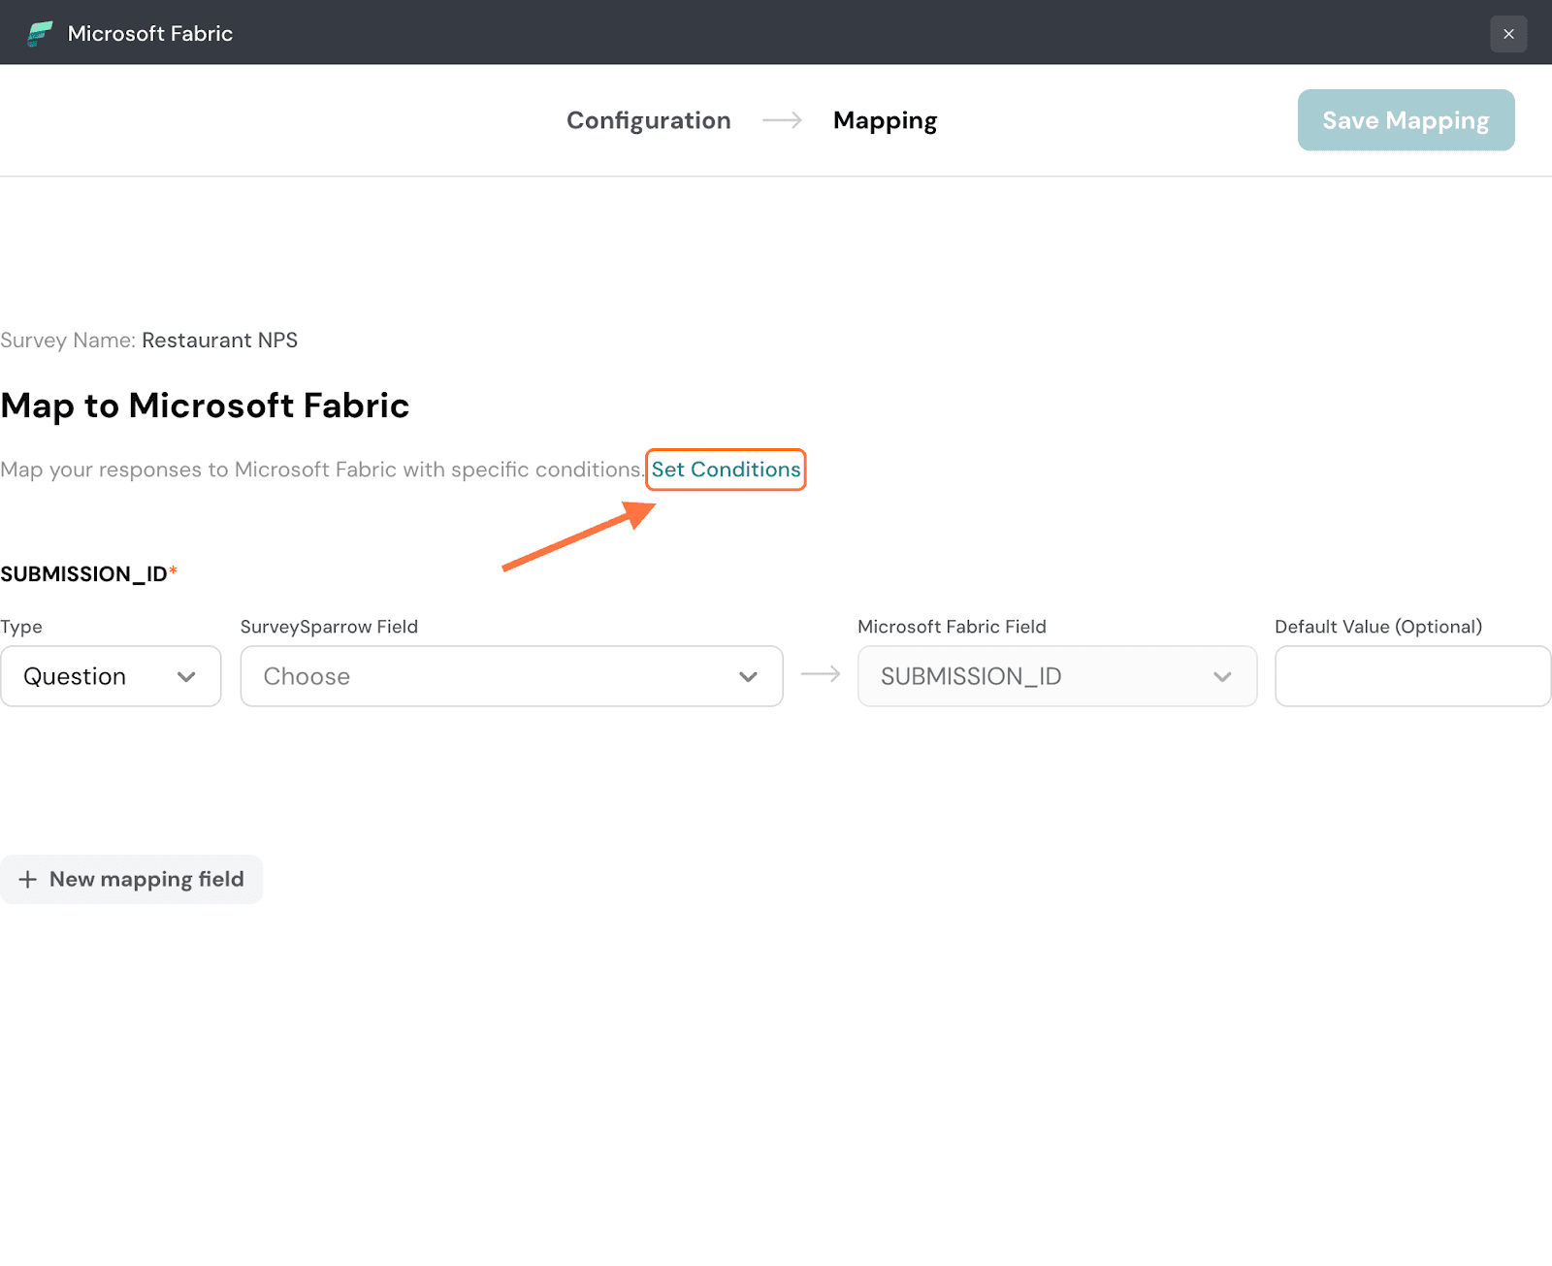The height and width of the screenshot is (1266, 1552).
Task: Click the arrow icon between the mapping fields
Action: coord(821,674)
